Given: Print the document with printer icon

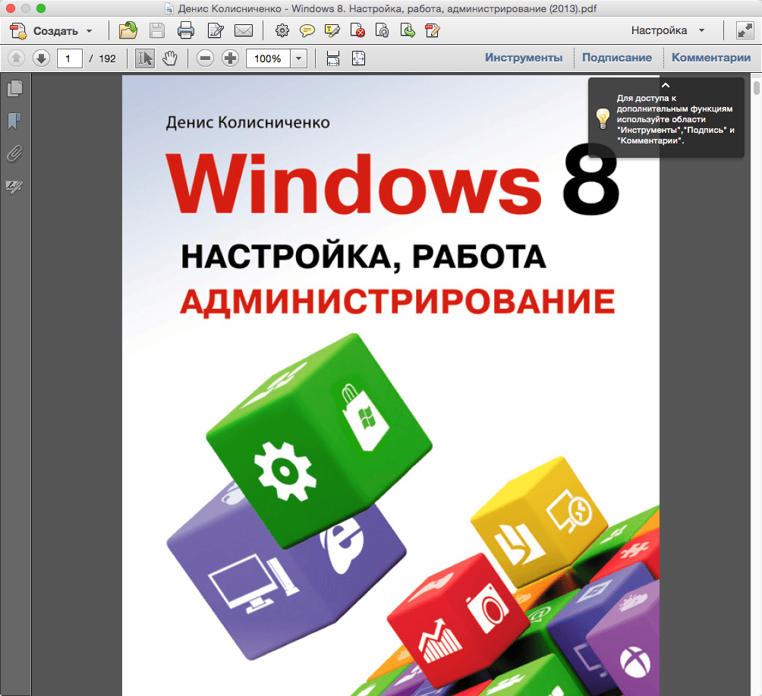Looking at the screenshot, I should [186, 30].
